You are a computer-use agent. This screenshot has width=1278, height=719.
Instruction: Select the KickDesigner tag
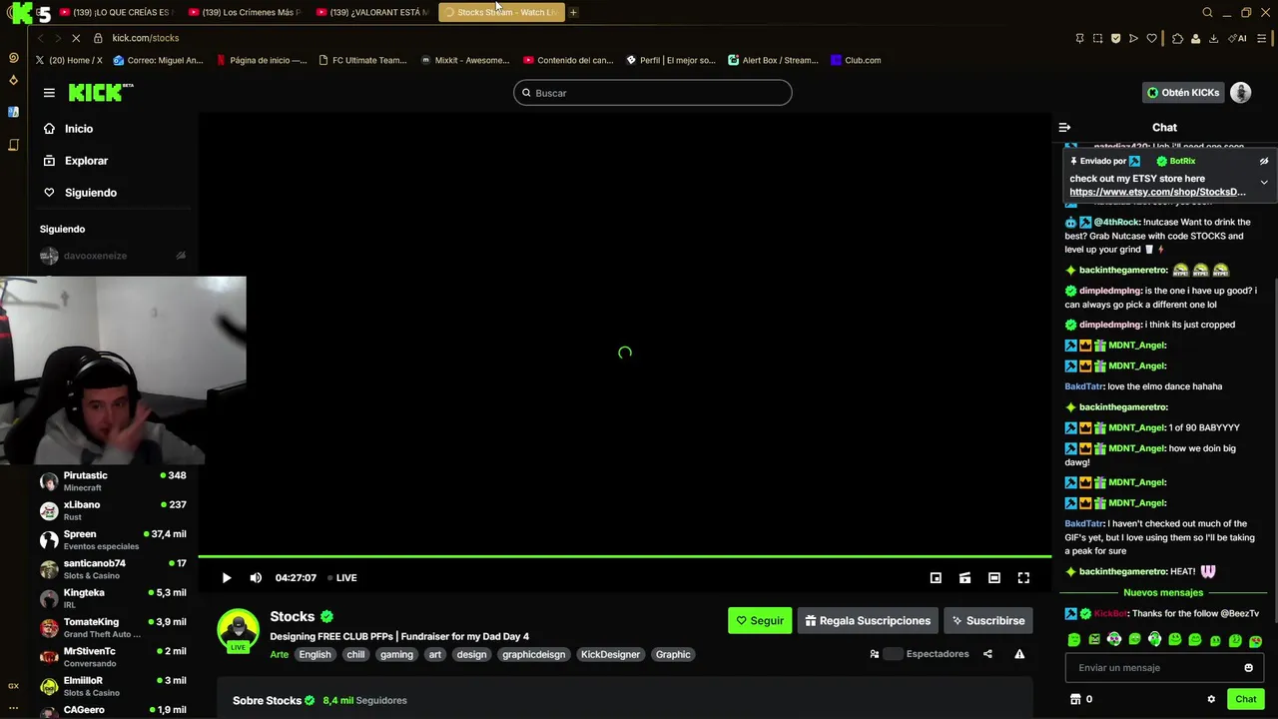pyautogui.click(x=610, y=655)
